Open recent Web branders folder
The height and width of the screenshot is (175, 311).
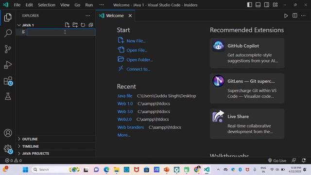(x=131, y=127)
